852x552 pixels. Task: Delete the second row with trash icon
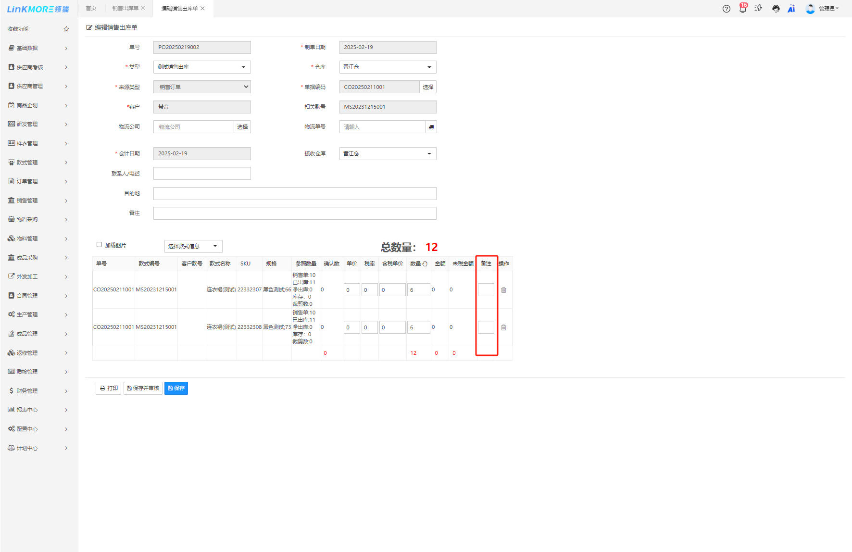click(x=503, y=327)
